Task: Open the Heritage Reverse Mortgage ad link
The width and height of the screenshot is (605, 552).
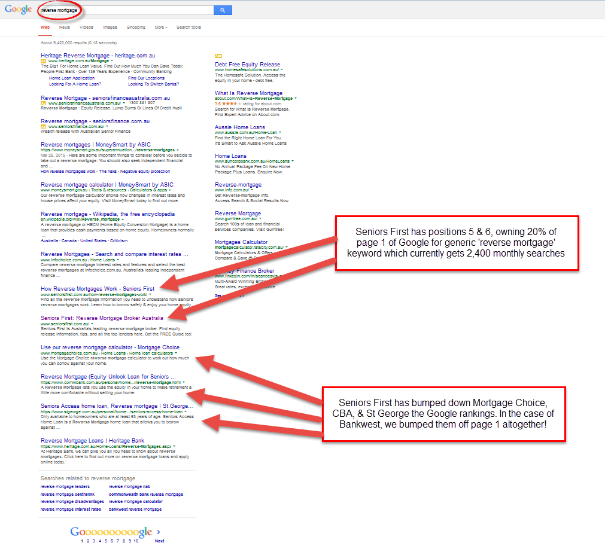Action: pos(98,56)
